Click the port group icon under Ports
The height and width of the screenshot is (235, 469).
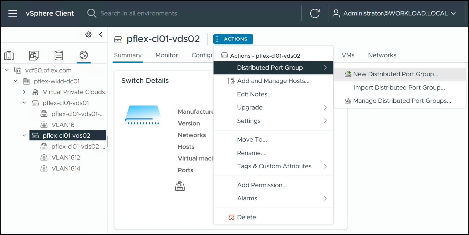(180, 186)
